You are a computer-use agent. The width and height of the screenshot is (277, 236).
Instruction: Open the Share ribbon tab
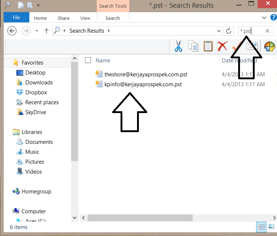(63, 18)
